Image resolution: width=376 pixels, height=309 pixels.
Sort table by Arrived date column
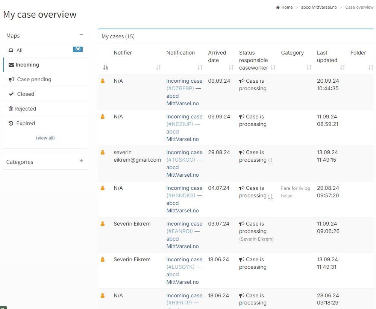click(x=231, y=67)
